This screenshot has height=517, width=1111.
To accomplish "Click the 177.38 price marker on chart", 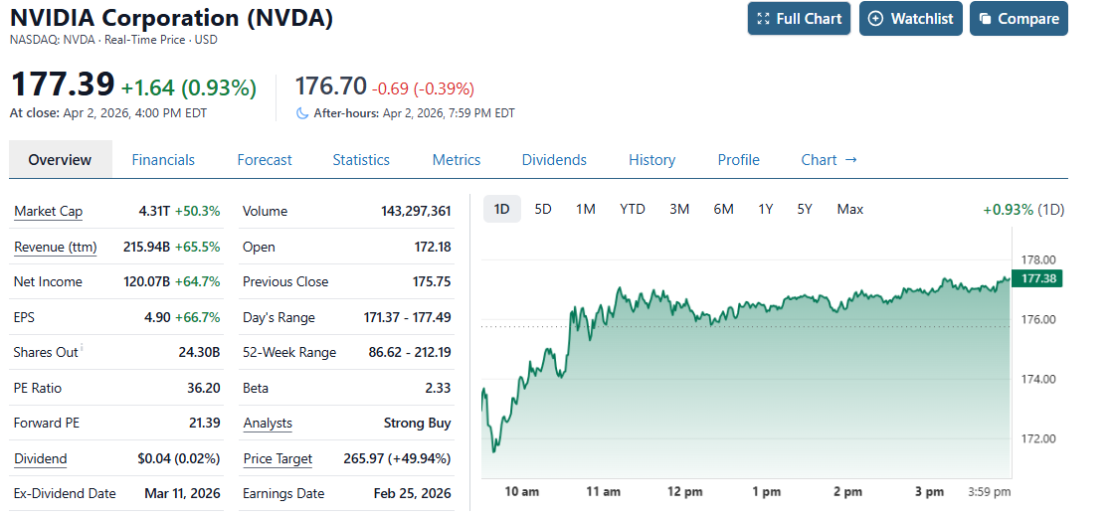I will (1034, 278).
